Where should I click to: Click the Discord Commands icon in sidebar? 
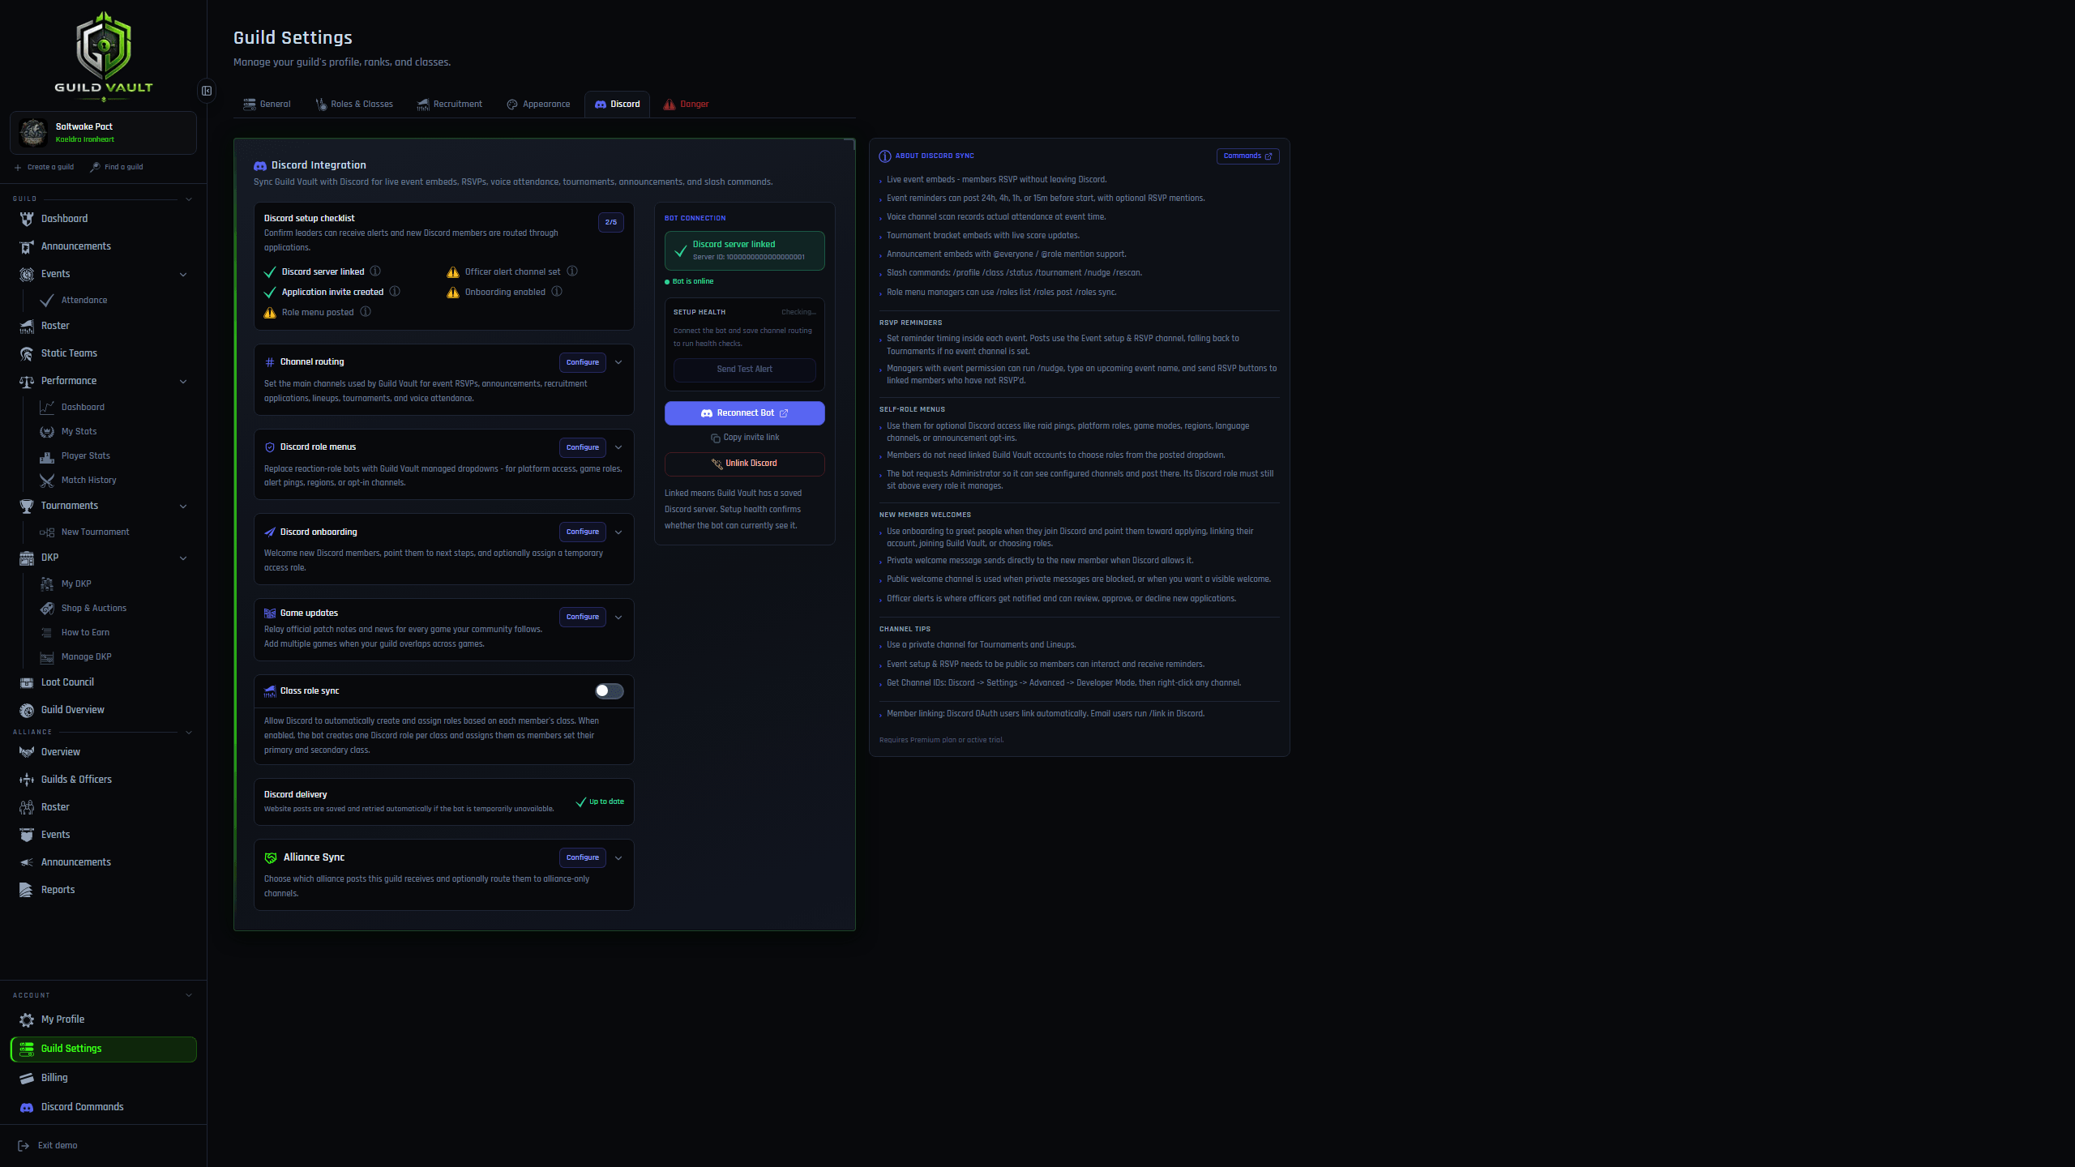click(27, 1107)
